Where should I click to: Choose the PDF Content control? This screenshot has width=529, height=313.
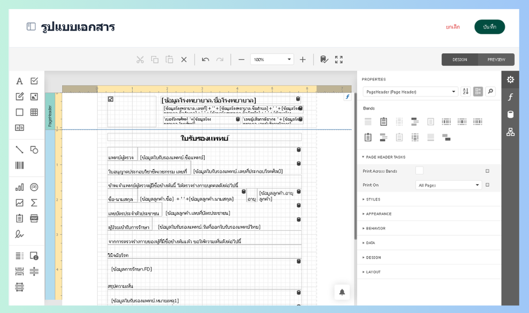(x=34, y=218)
